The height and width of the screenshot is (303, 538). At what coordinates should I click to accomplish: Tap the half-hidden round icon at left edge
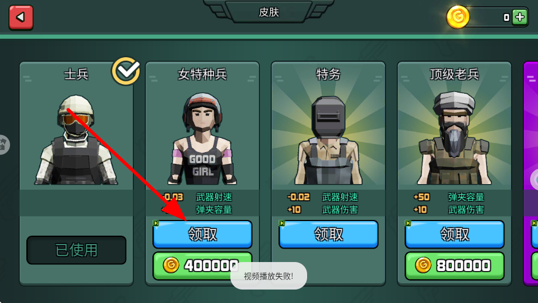tap(4, 144)
